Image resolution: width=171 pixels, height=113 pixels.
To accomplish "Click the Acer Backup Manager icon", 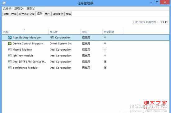I will pos(10,38).
